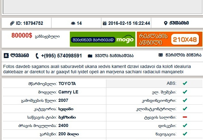Click the კლიმატკონტროლი green checkmark
Screen dimensions: 203x140
tap(185, 109)
